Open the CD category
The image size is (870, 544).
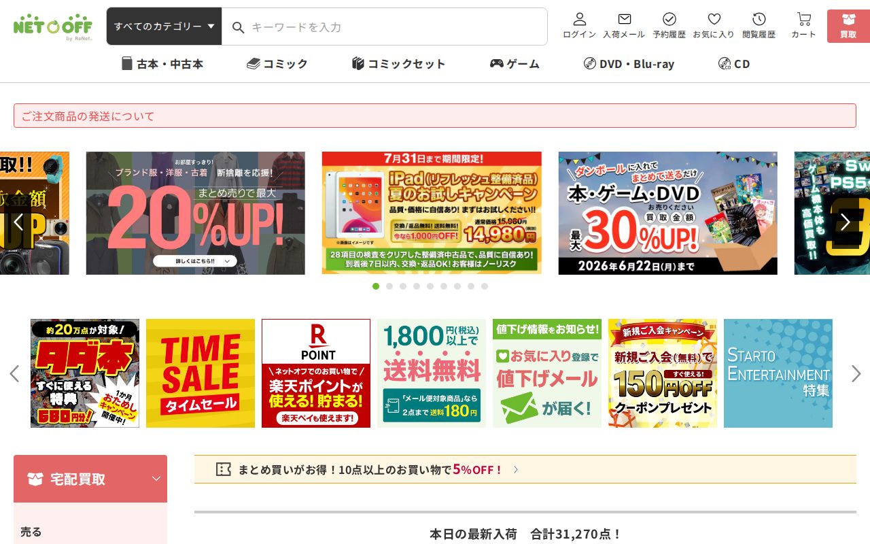click(x=734, y=64)
